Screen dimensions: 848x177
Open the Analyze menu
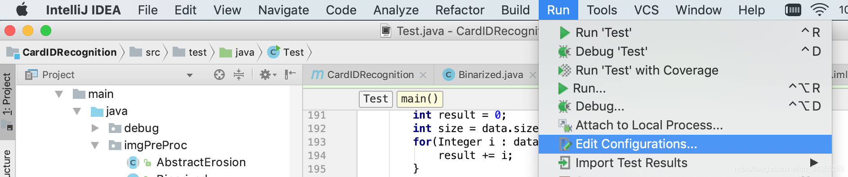click(396, 10)
